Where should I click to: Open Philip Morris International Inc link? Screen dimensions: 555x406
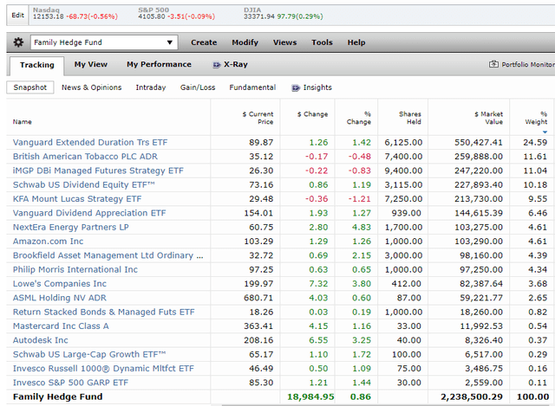pos(75,269)
